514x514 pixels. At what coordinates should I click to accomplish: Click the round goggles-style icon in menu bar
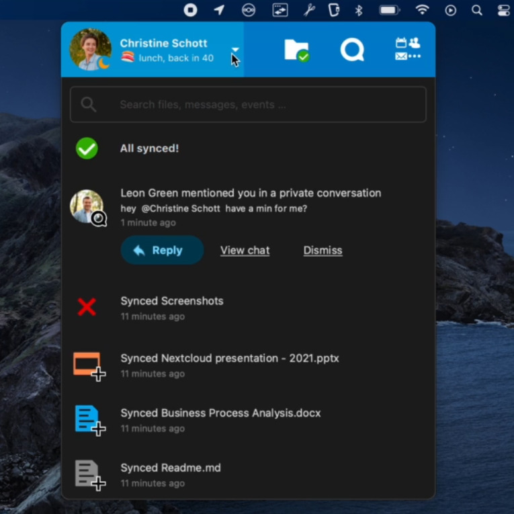click(249, 10)
